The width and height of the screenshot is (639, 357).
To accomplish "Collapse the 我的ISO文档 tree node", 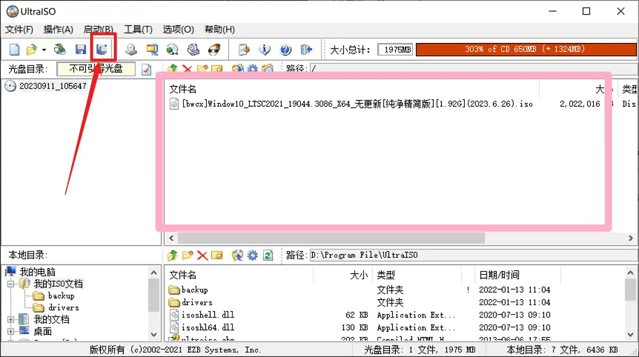I will [10, 284].
